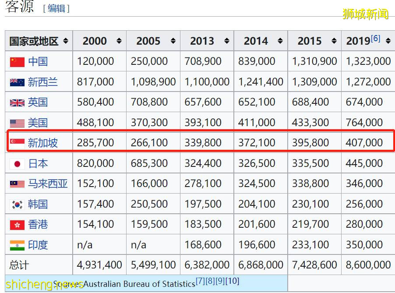This screenshot has width=395, height=293.
Task: Sort by the 2013 column arrows
Action: pos(226,41)
